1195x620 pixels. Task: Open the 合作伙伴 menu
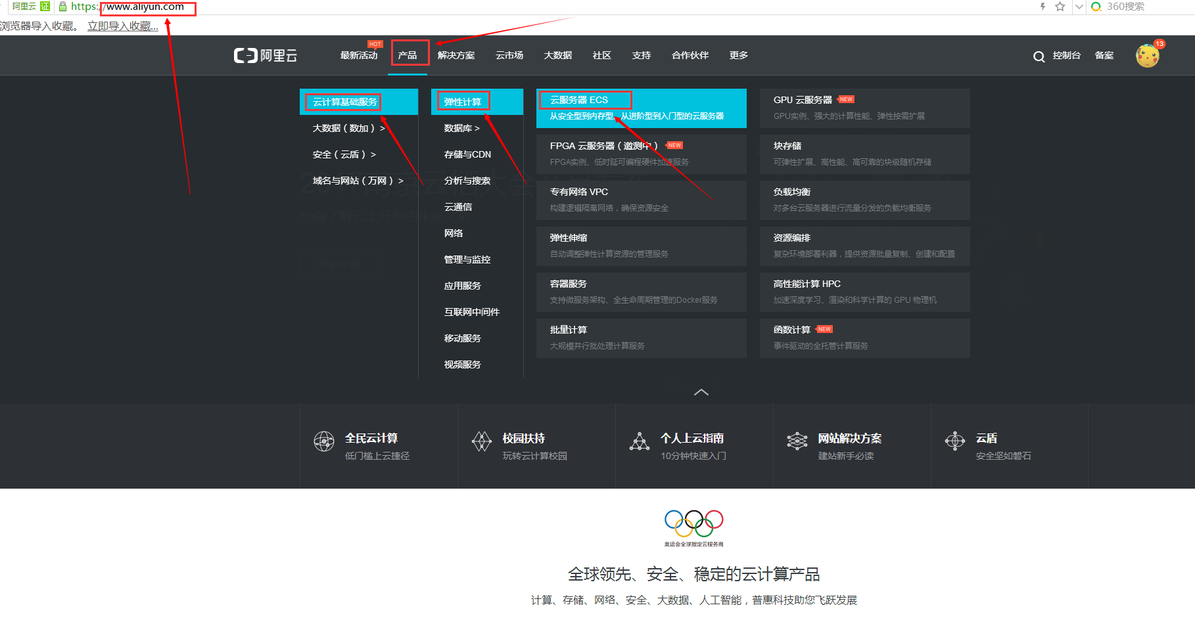(x=690, y=55)
